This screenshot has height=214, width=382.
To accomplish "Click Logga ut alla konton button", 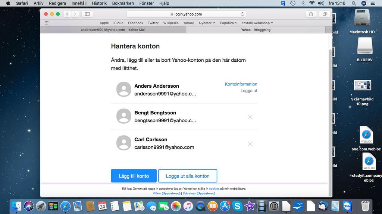I will [188, 176].
